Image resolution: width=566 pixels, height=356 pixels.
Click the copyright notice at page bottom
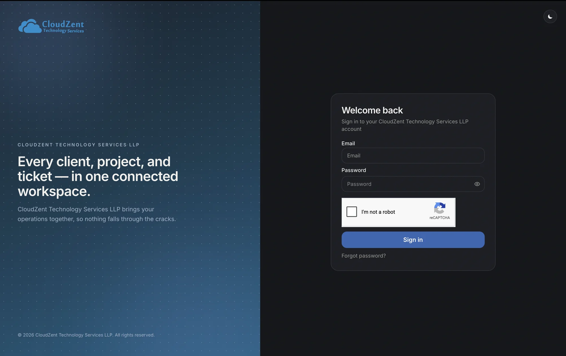coord(86,335)
